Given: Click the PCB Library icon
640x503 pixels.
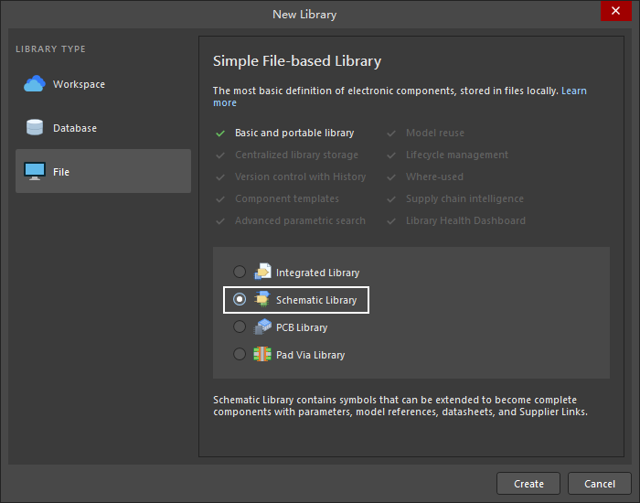Looking at the screenshot, I should [x=263, y=327].
